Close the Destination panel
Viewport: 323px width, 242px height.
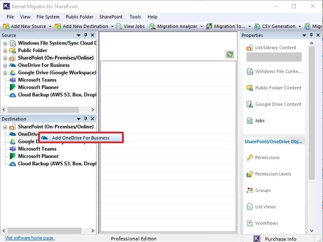pyautogui.click(x=92, y=119)
